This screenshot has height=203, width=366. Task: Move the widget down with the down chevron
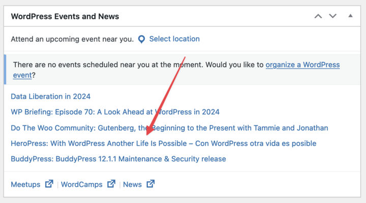[x=333, y=16]
